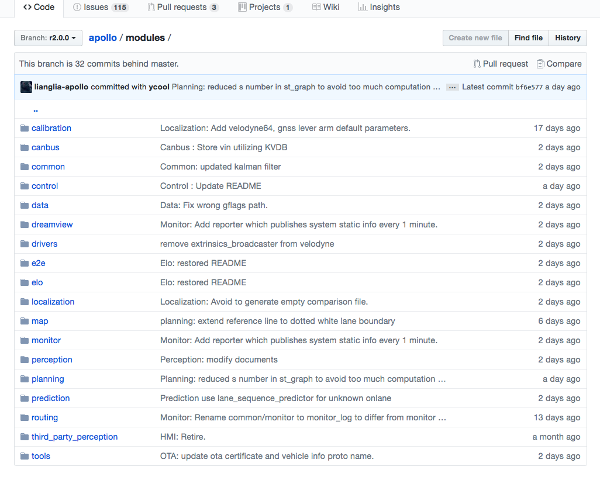Screen dimensions: 600x480
Task: Open the Branch r2.0.0 dropdown
Action: 48,38
